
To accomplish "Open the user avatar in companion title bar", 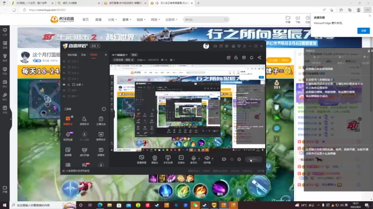I will (206, 46).
